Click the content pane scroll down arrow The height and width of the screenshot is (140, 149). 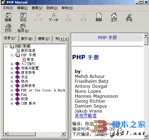(146, 136)
